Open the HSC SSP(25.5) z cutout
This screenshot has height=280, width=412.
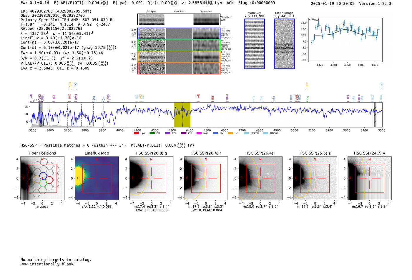[x=315, y=178]
